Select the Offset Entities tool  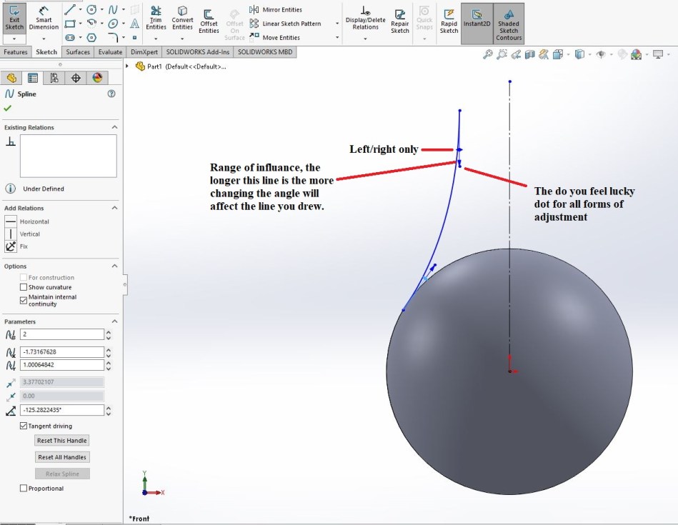209,20
